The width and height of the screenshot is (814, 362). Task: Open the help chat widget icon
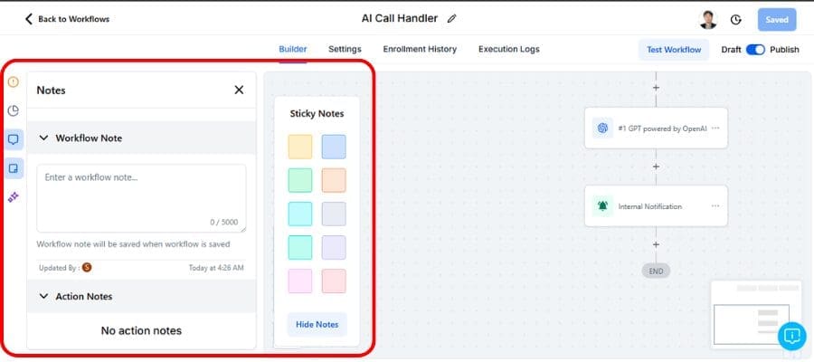pos(791,336)
